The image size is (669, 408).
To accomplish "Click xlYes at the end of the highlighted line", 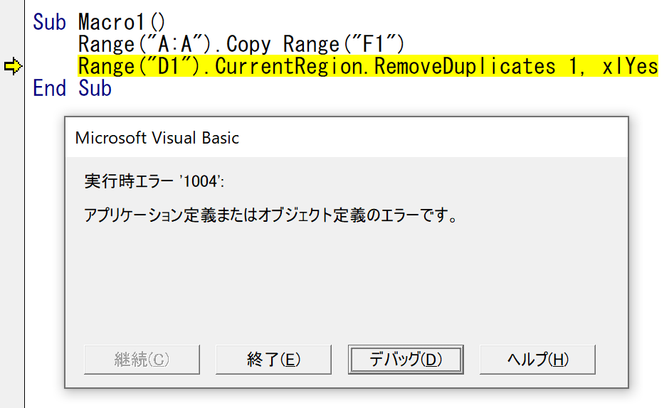I will 630,66.
